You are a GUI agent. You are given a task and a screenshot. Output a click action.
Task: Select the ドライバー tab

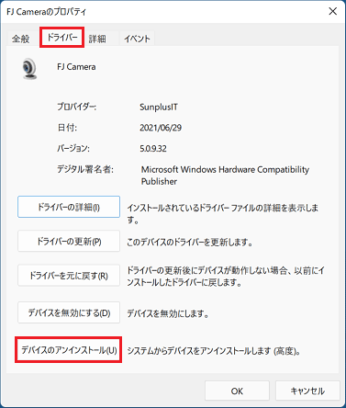click(61, 38)
